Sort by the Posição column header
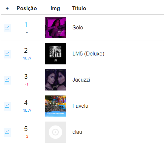This screenshot has width=164, height=145. pyautogui.click(x=27, y=9)
